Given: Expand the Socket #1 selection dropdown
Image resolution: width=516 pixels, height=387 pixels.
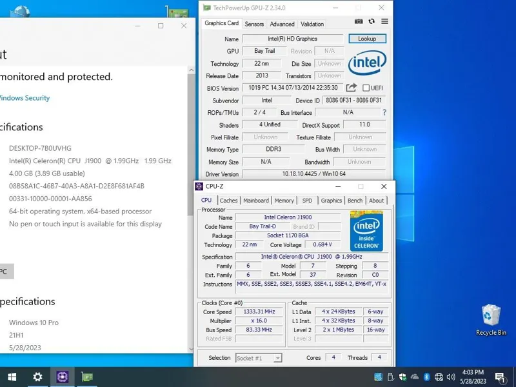Looking at the screenshot, I should [277, 358].
